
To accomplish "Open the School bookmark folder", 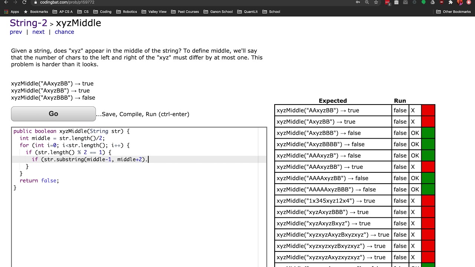I will [x=271, y=11].
